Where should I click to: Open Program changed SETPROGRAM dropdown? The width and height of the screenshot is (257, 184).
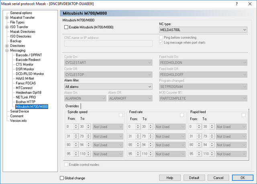point(203,87)
